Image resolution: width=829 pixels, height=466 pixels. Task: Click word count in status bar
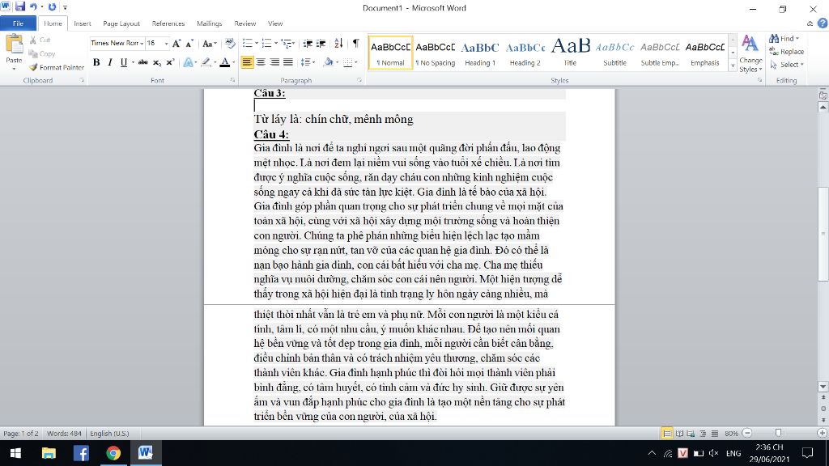tap(64, 434)
